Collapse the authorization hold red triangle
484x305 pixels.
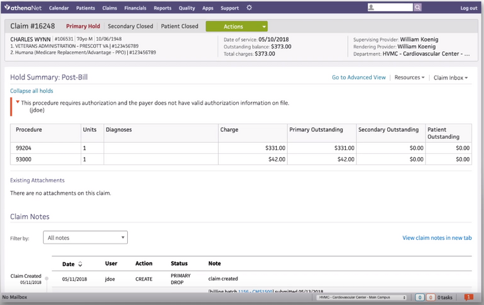click(17, 102)
